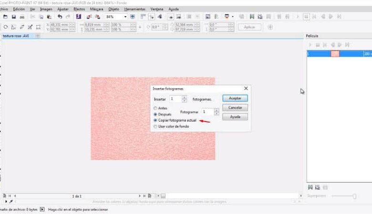Viewport: 372px width, 214px height.
Task: Click the rotate mode icon in property bar
Action: pos(6,27)
